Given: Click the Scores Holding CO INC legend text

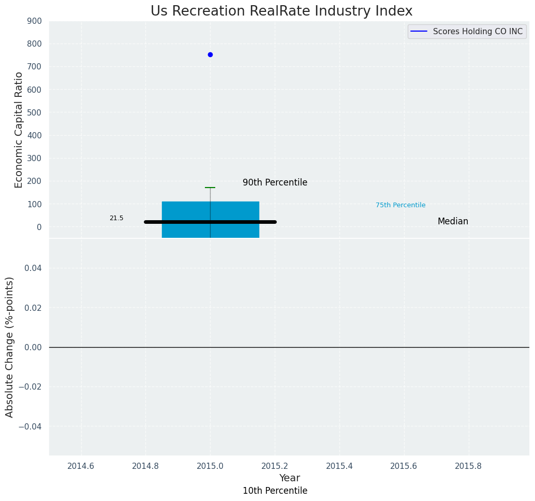Looking at the screenshot, I should 478,32.
